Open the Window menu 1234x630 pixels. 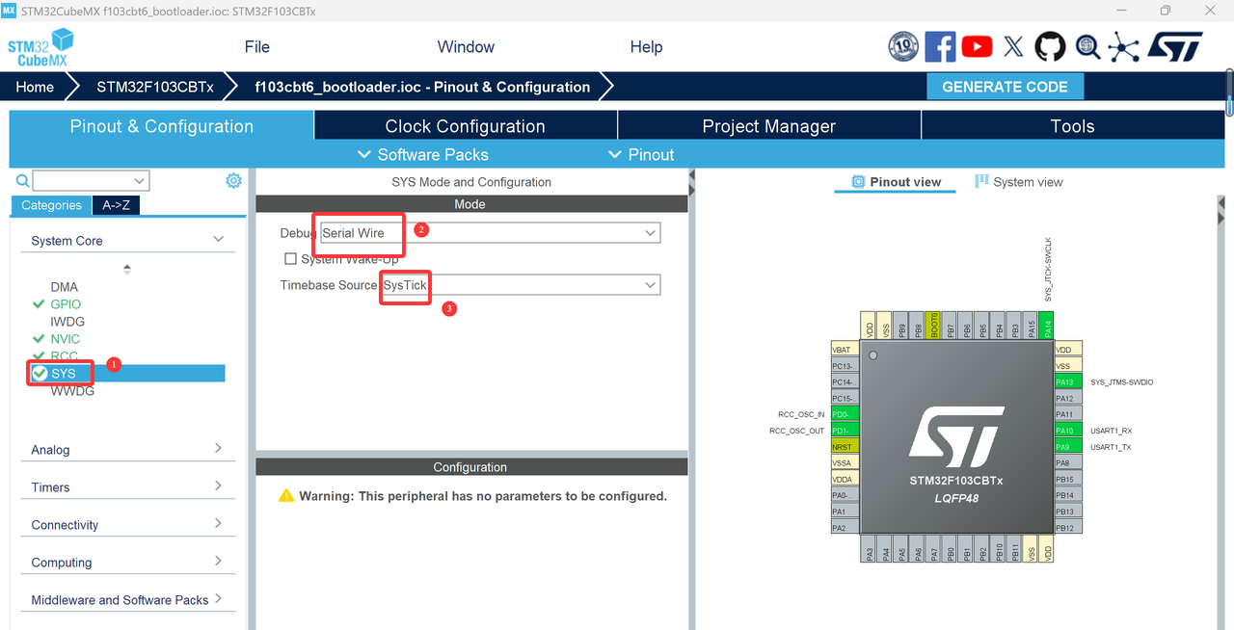(466, 47)
